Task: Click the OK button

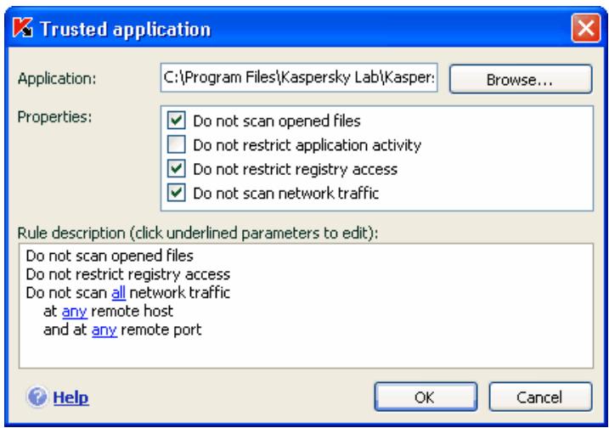Action: [426, 397]
